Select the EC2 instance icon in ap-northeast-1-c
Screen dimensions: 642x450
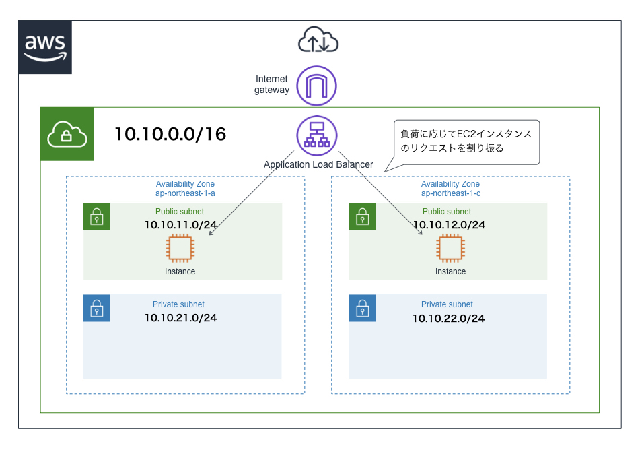(x=450, y=248)
